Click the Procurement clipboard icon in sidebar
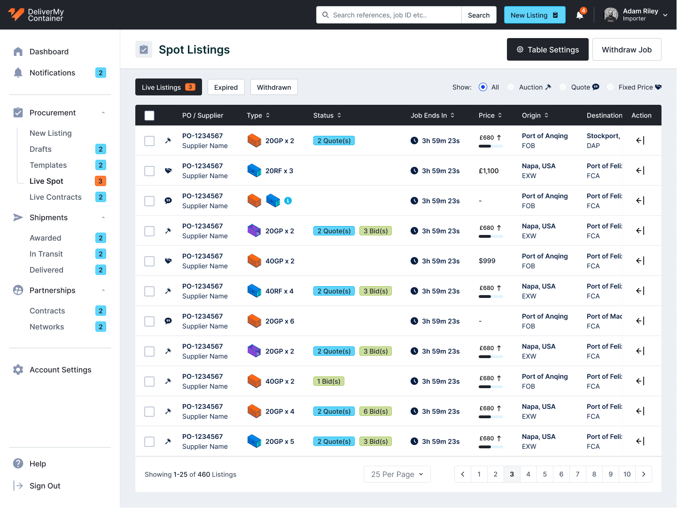 pyautogui.click(x=18, y=113)
